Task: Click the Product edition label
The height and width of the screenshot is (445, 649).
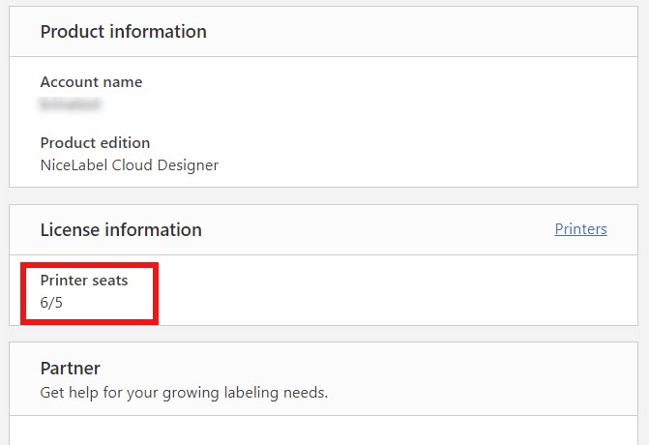Action: 95,143
